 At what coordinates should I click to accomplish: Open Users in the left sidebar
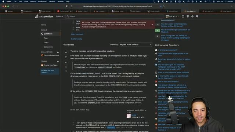[46, 43]
